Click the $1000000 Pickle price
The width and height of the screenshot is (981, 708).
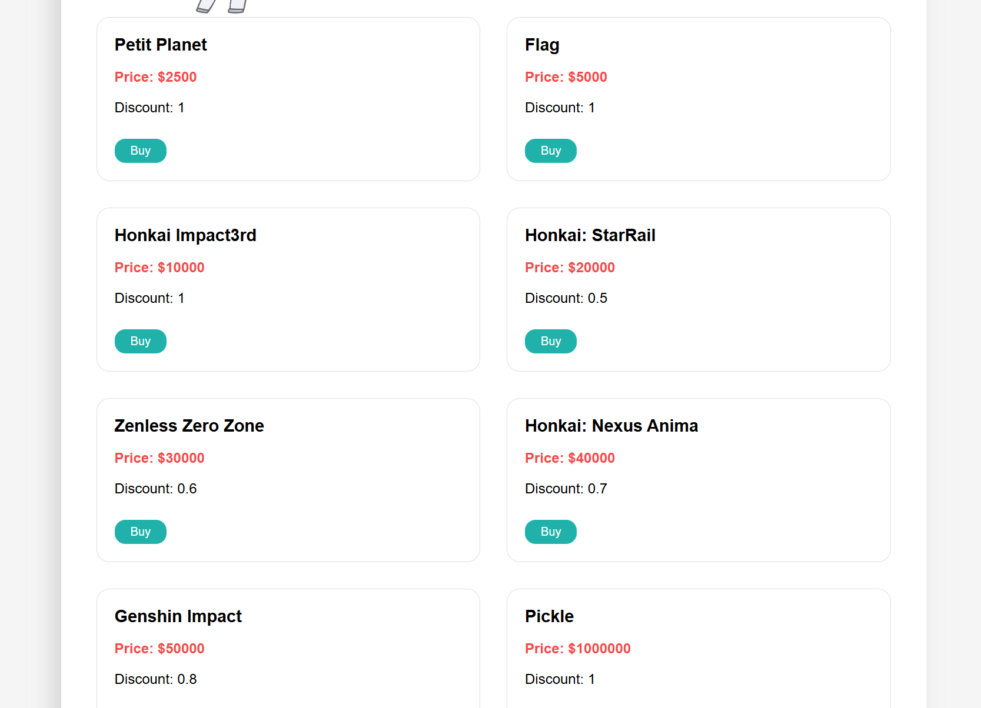pyautogui.click(x=577, y=649)
